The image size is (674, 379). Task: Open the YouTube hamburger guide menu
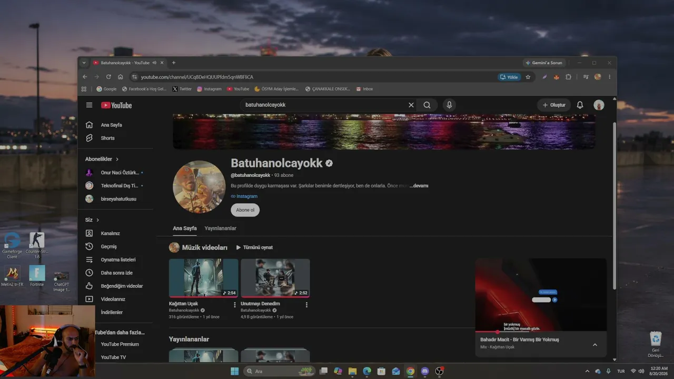pyautogui.click(x=89, y=105)
